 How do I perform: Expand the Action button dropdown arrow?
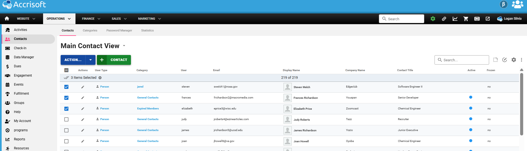(91, 60)
